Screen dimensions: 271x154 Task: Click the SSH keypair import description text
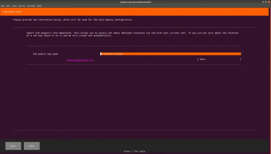tap(132, 34)
